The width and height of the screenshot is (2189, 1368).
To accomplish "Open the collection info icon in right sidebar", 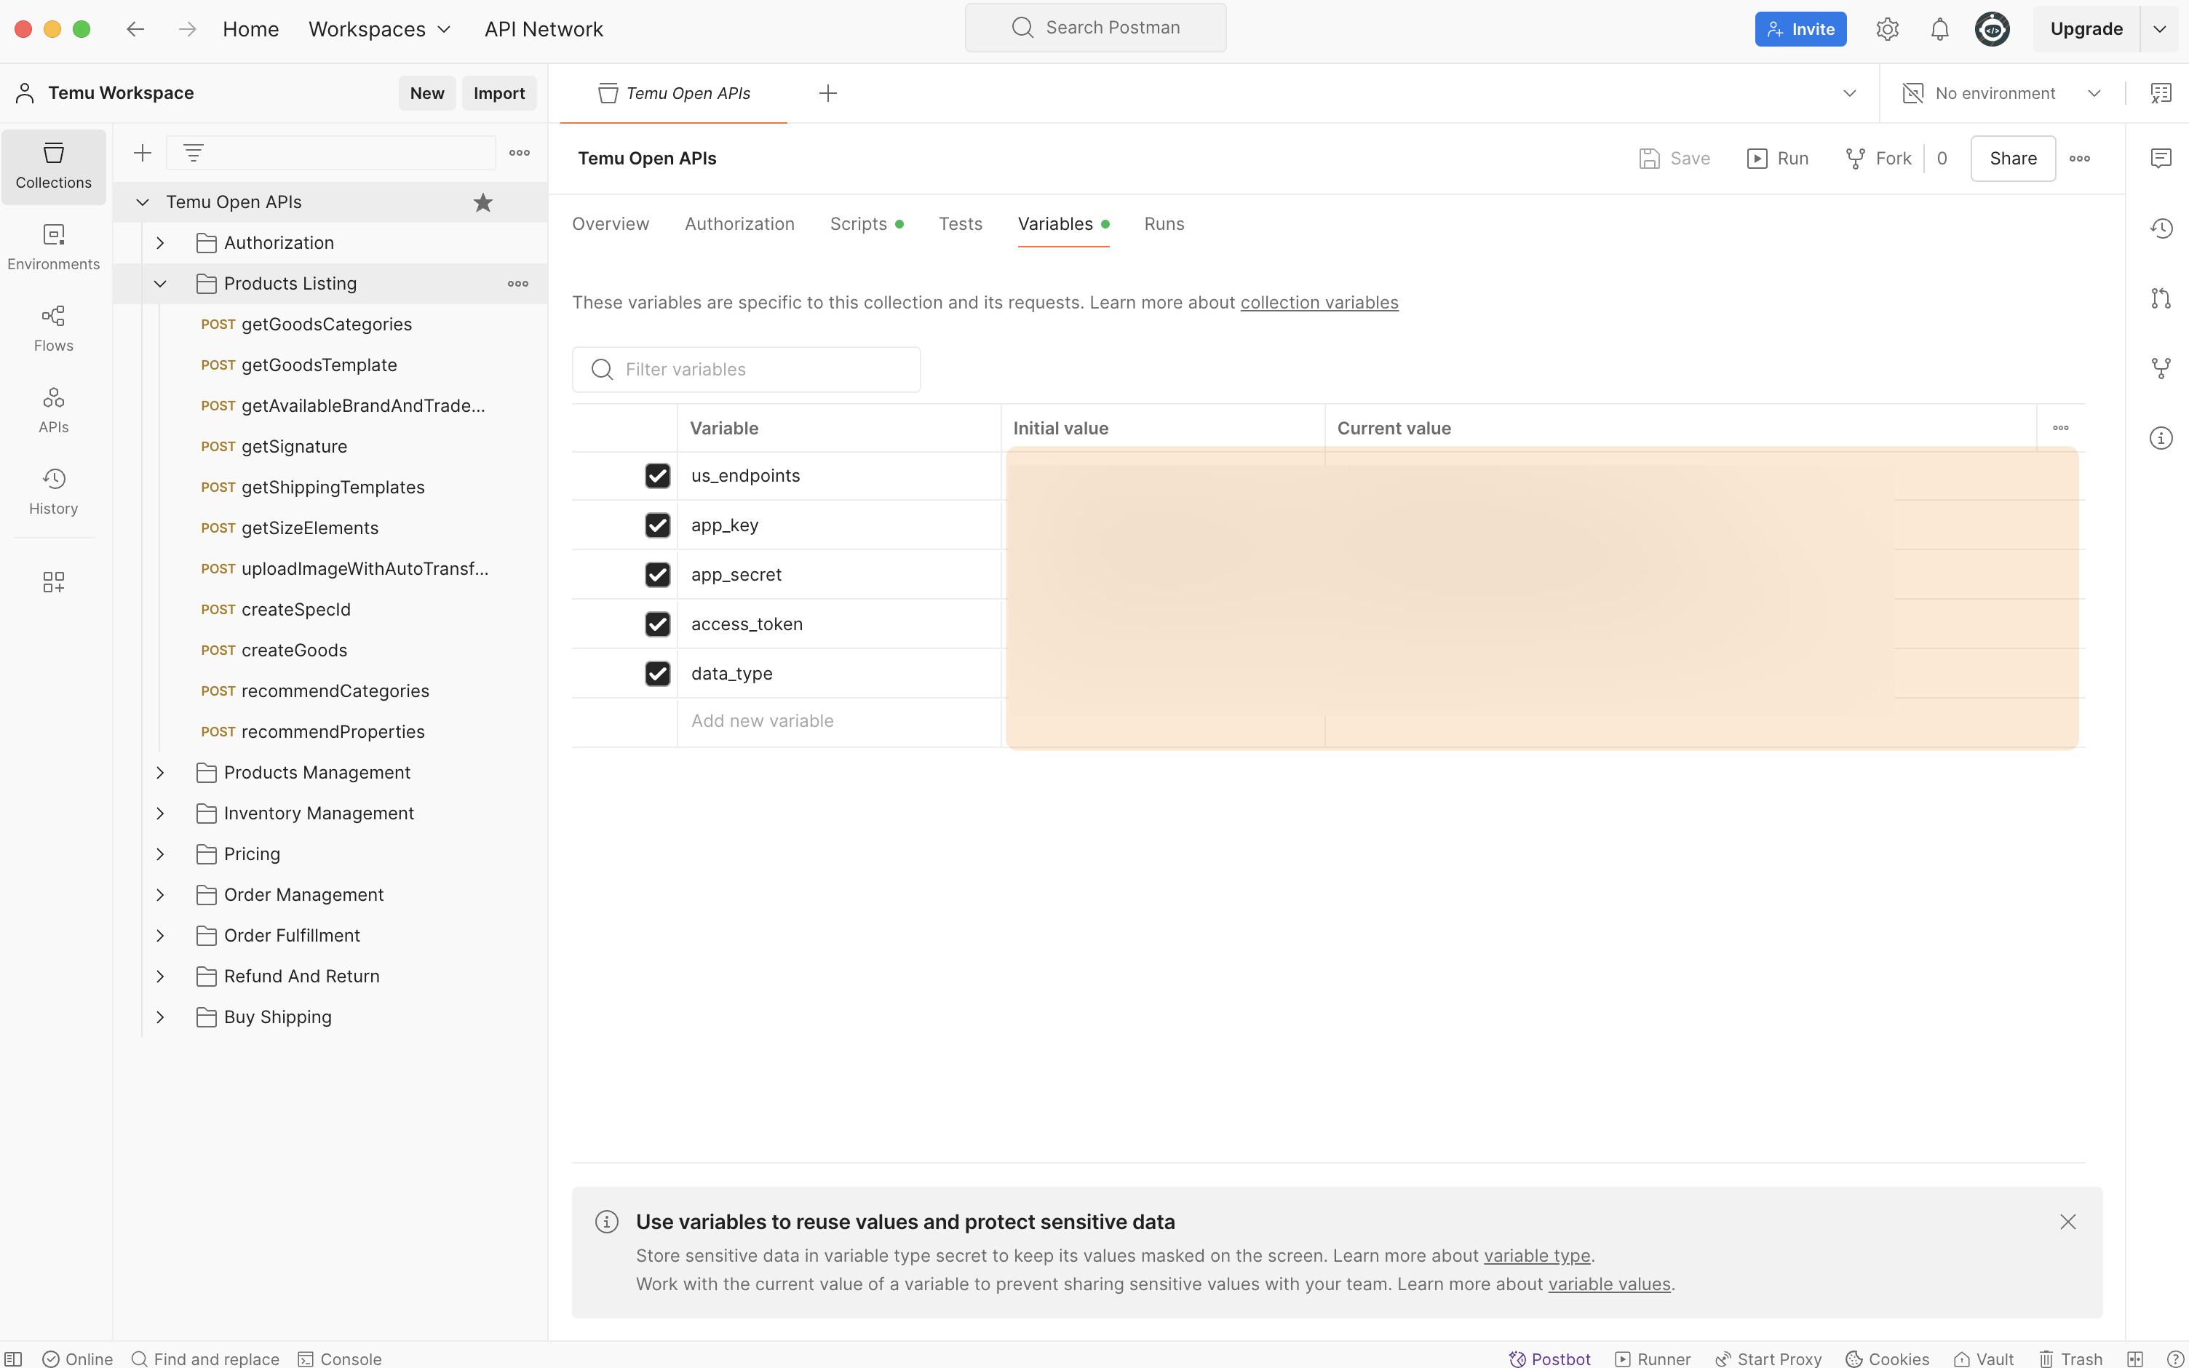I will pyautogui.click(x=2161, y=439).
